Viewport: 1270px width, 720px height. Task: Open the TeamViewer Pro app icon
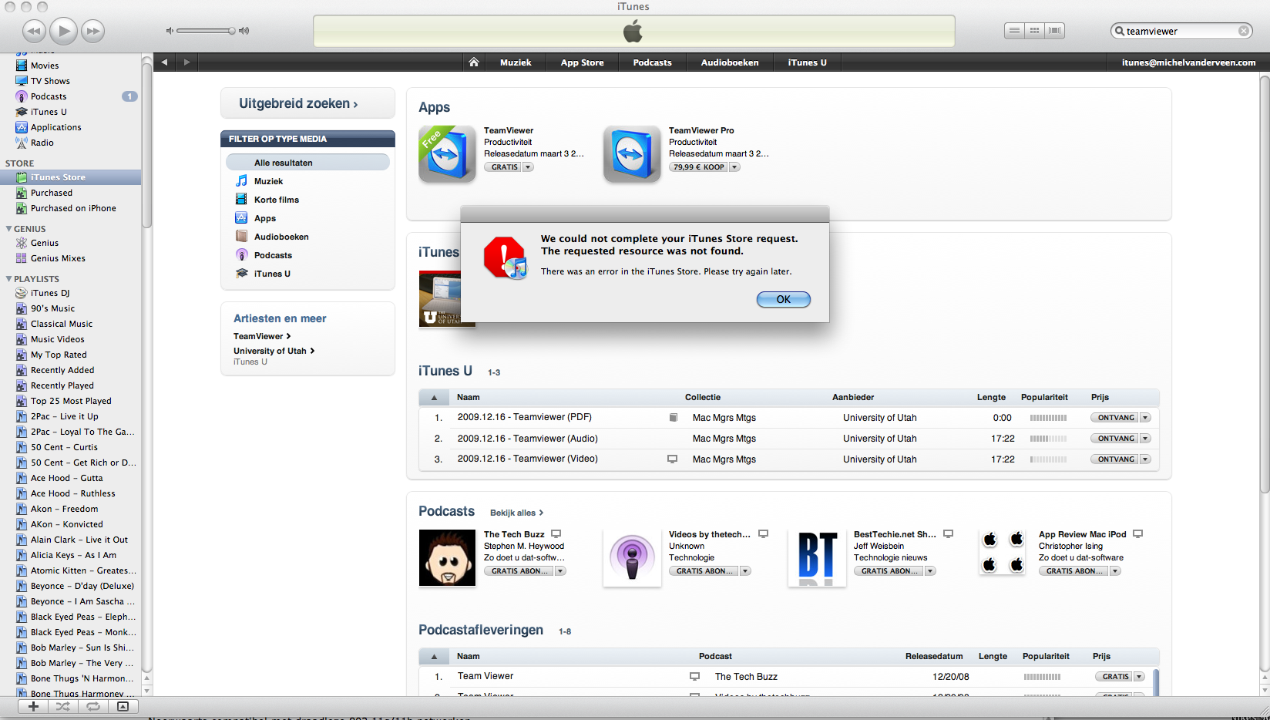pos(632,153)
